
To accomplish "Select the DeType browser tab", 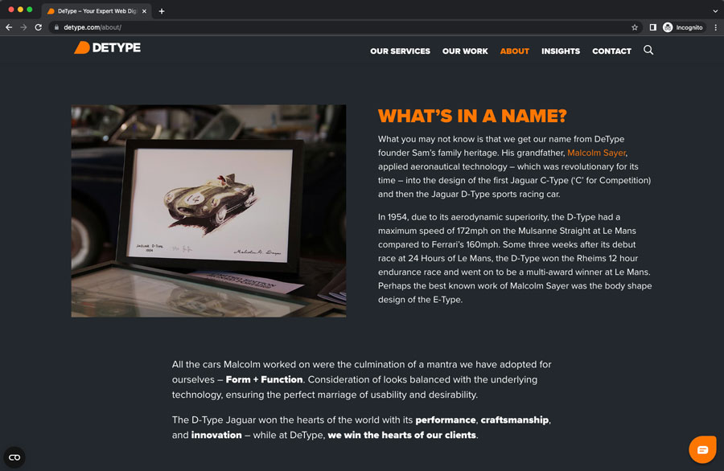I will [x=96, y=11].
